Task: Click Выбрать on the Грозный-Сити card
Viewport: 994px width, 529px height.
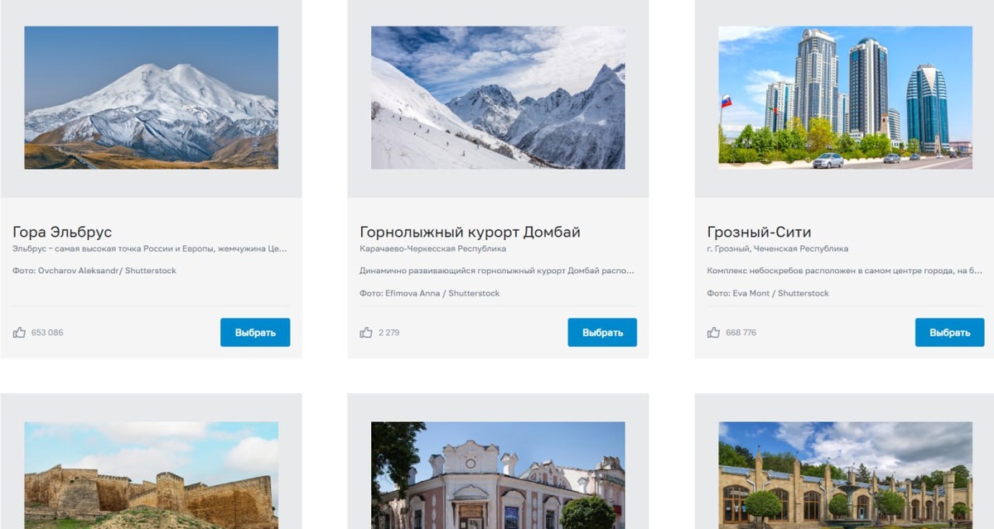Action: (x=949, y=332)
